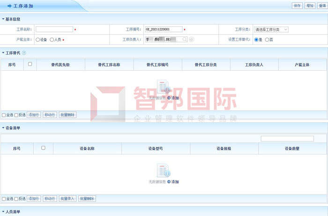Check the header checkbox in 设备清单 table
This screenshot has width=328, height=216.
coord(43,148)
